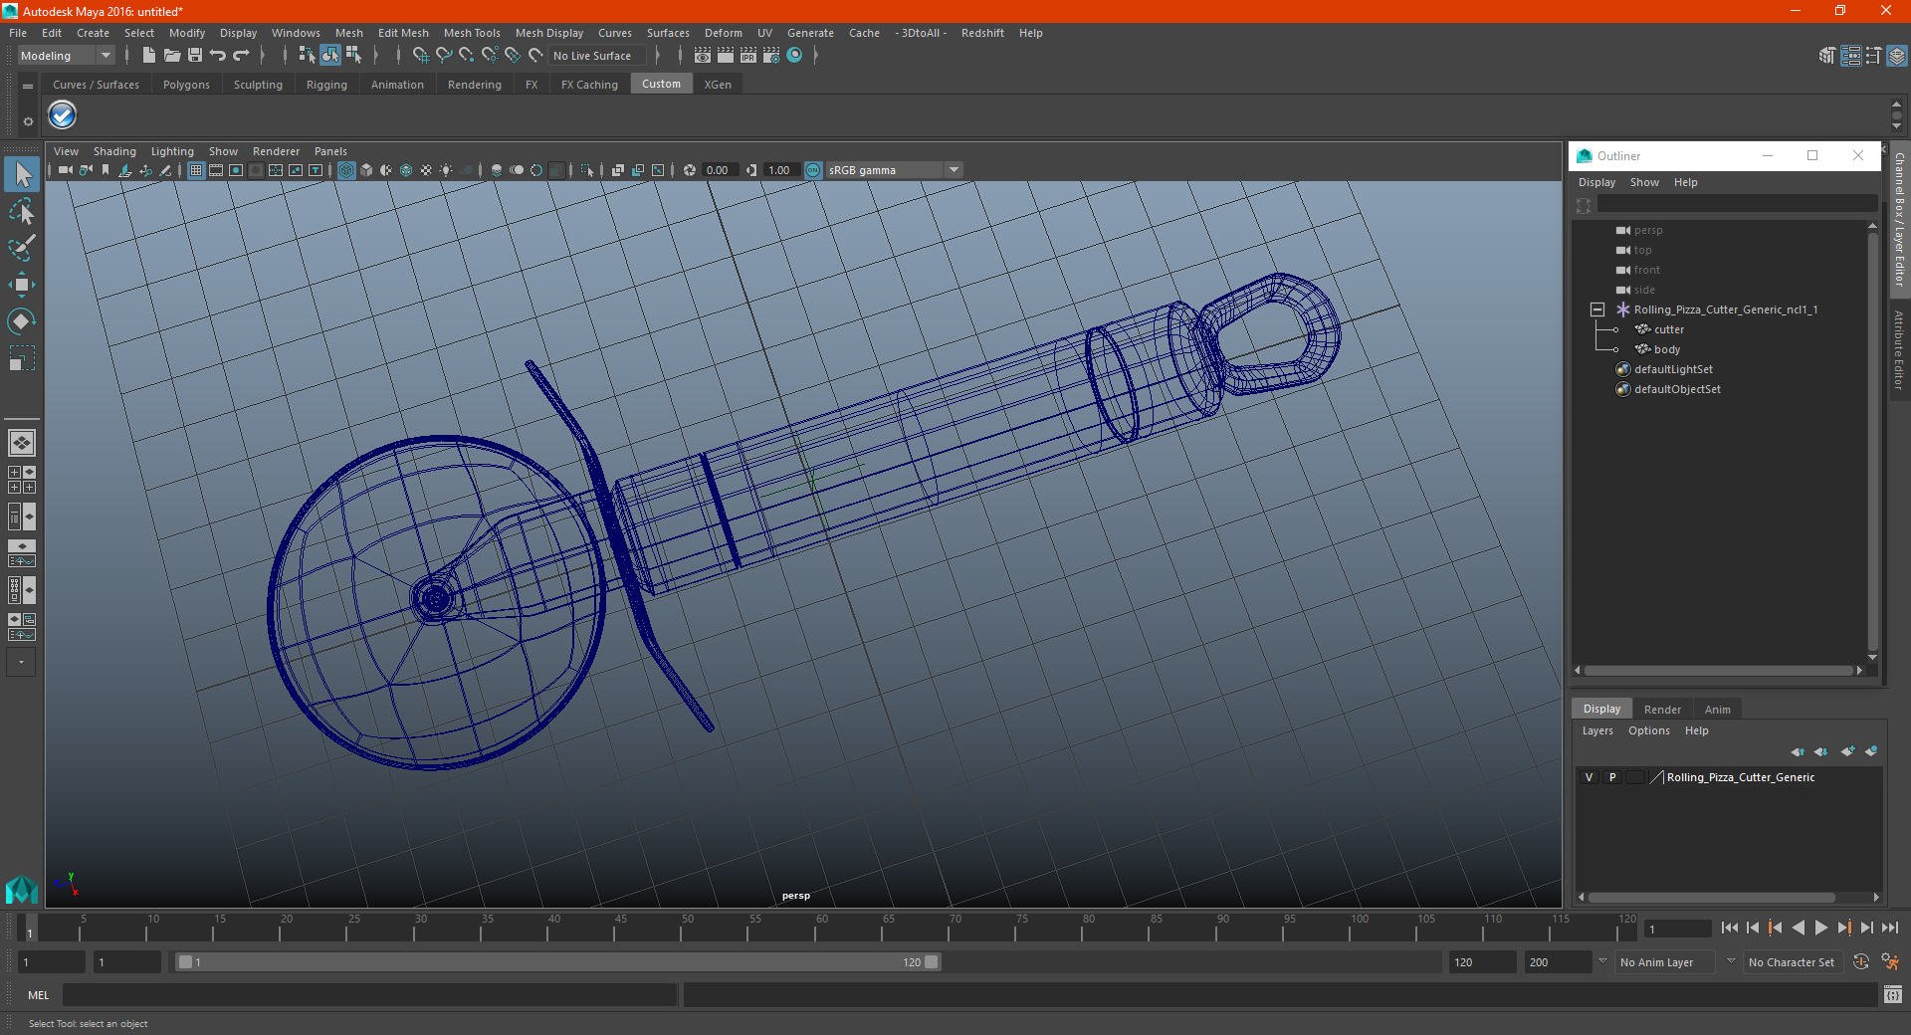Open the No Live Surface field
The width and height of the screenshot is (1911, 1035).
pyautogui.click(x=597, y=56)
